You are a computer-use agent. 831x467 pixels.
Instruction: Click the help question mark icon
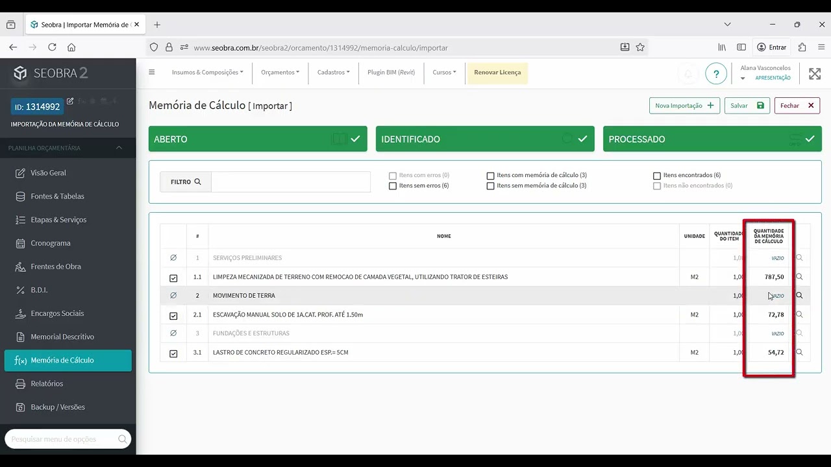(x=716, y=73)
